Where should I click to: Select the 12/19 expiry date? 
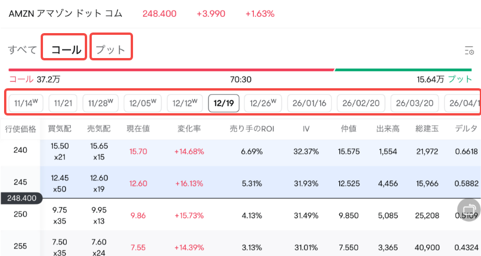[x=224, y=103]
